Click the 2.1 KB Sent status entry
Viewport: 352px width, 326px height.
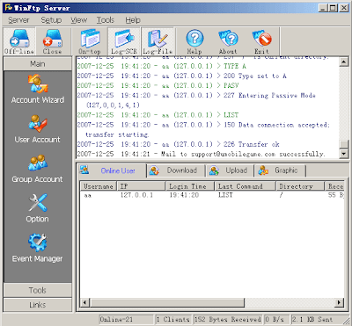pyautogui.click(x=318, y=319)
